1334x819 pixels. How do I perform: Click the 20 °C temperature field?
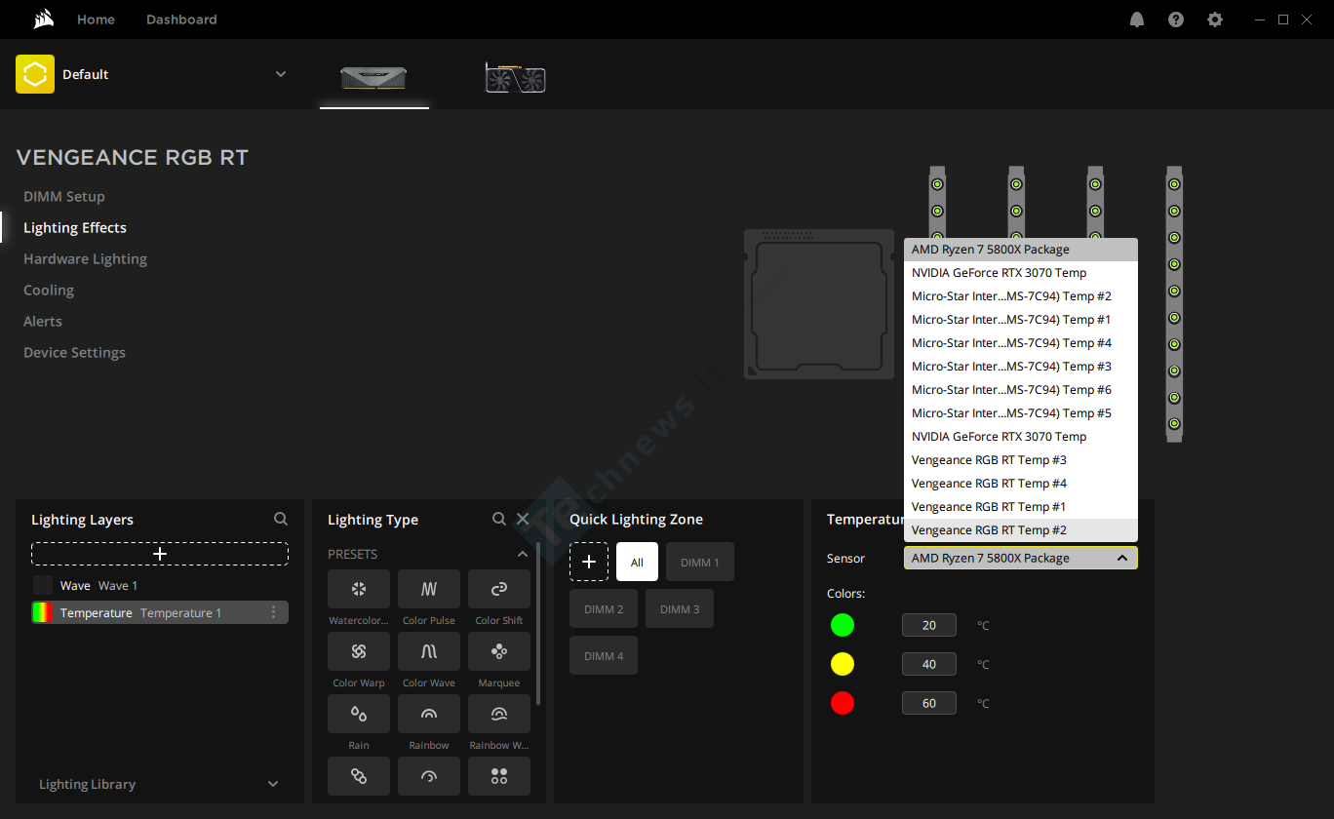[929, 625]
